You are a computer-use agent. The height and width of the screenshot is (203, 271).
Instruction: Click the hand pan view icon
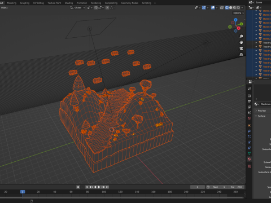click(241, 42)
